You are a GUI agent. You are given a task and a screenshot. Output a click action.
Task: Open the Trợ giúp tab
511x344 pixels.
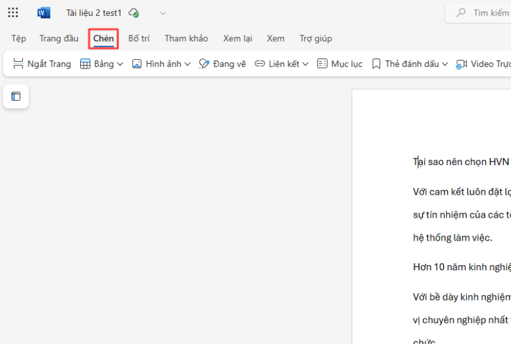point(316,38)
